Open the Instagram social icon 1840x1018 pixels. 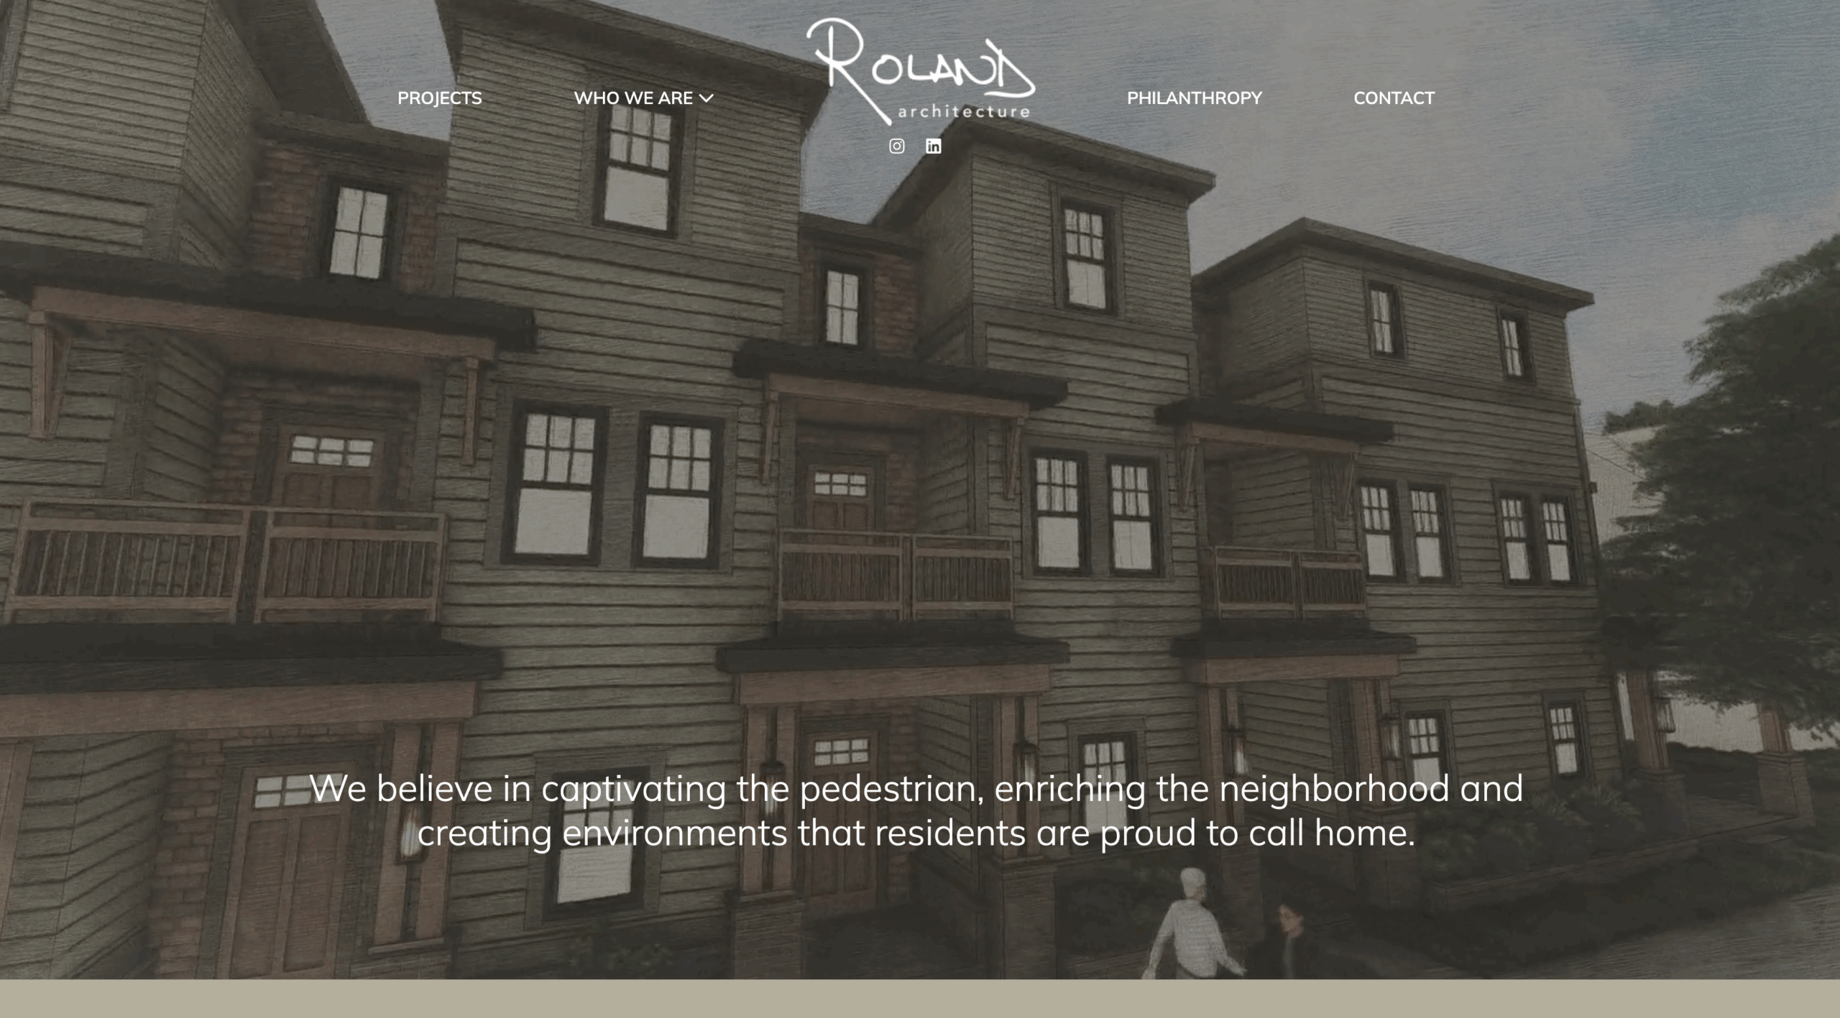click(x=896, y=147)
